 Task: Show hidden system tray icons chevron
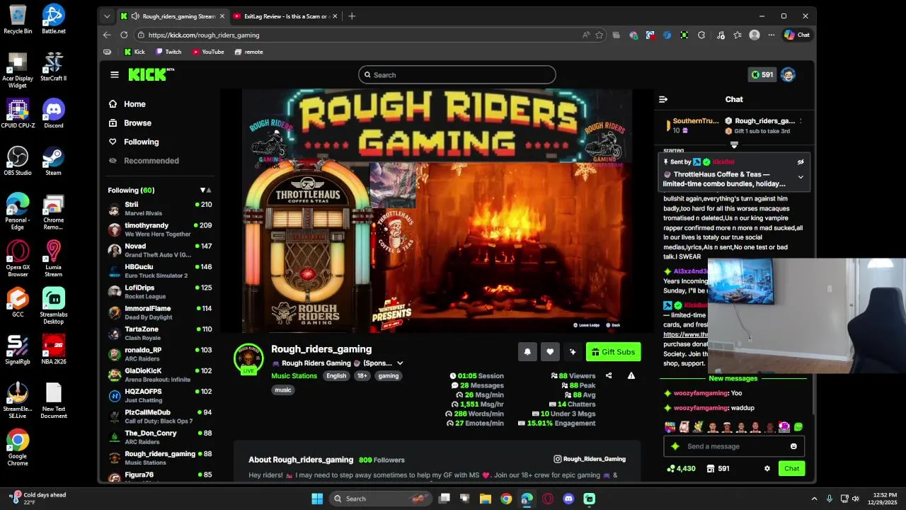click(814, 499)
